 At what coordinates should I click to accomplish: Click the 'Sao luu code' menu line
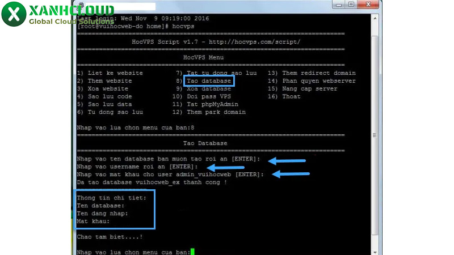[104, 96]
